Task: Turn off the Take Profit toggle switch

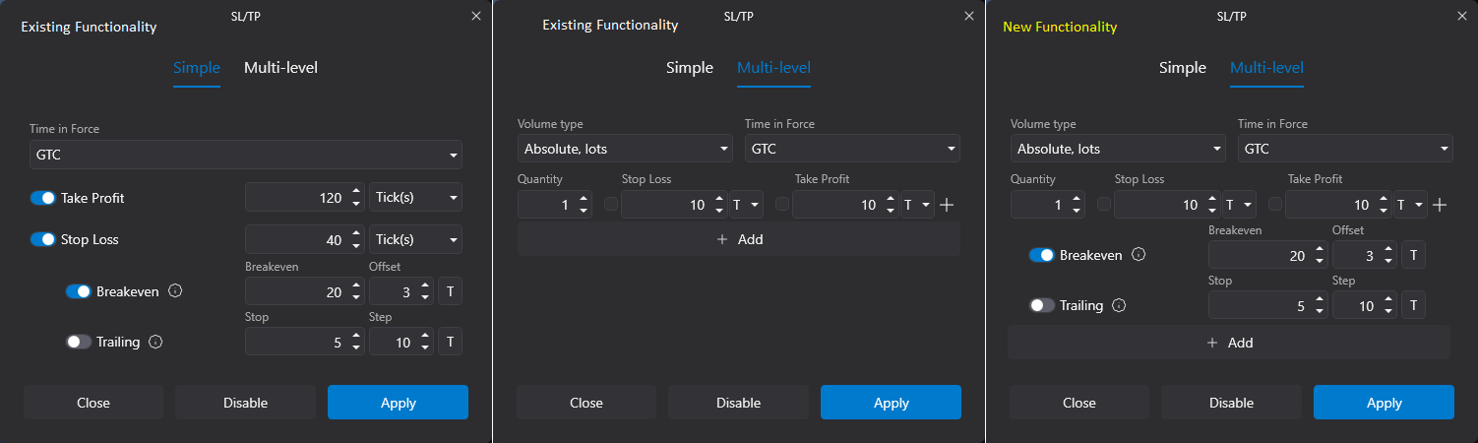Action: point(42,198)
